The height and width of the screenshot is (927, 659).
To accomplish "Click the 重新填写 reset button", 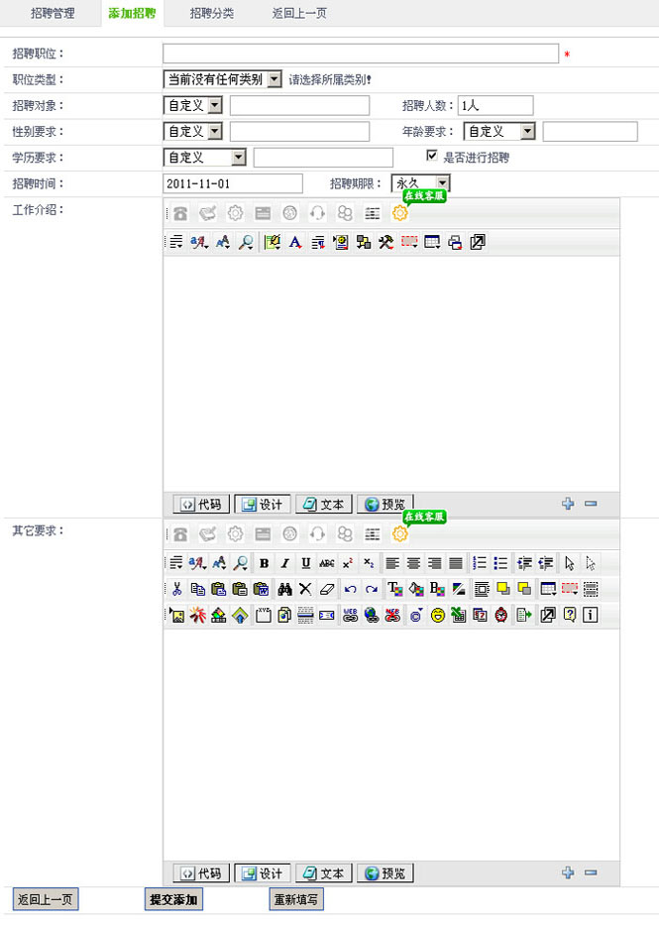I will (x=296, y=900).
